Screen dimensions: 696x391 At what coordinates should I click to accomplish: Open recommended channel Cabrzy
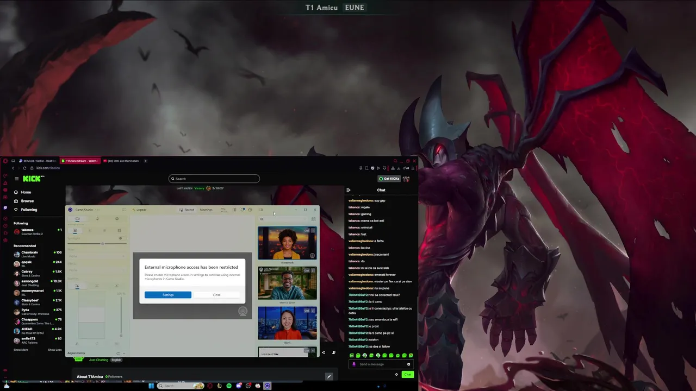coord(37,273)
